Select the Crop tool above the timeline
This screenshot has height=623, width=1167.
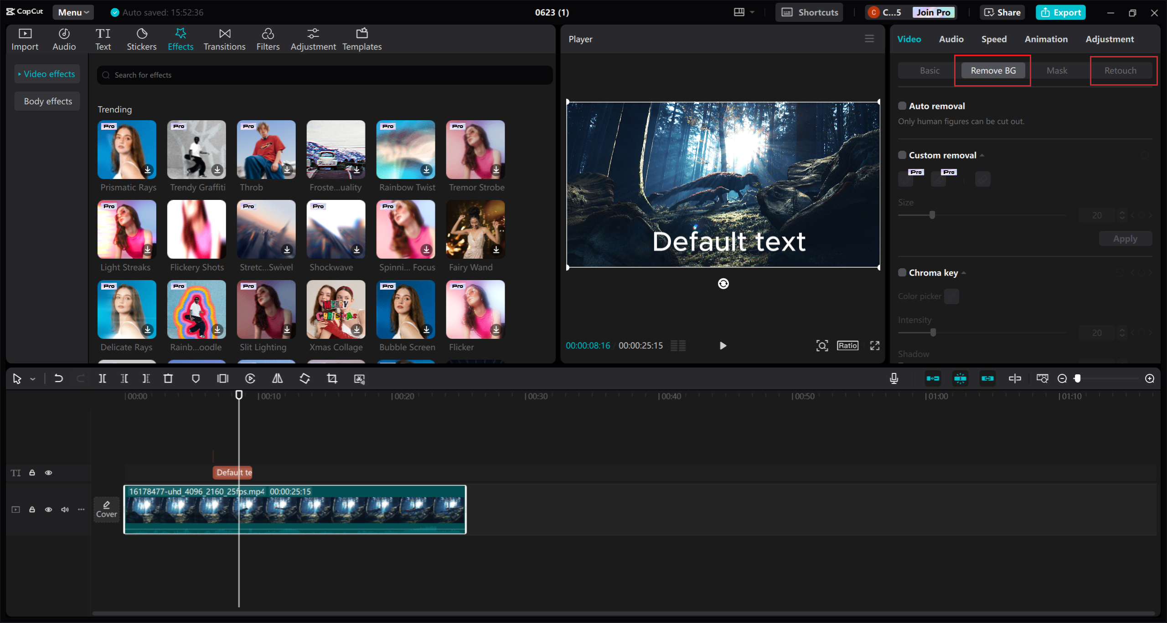point(331,378)
